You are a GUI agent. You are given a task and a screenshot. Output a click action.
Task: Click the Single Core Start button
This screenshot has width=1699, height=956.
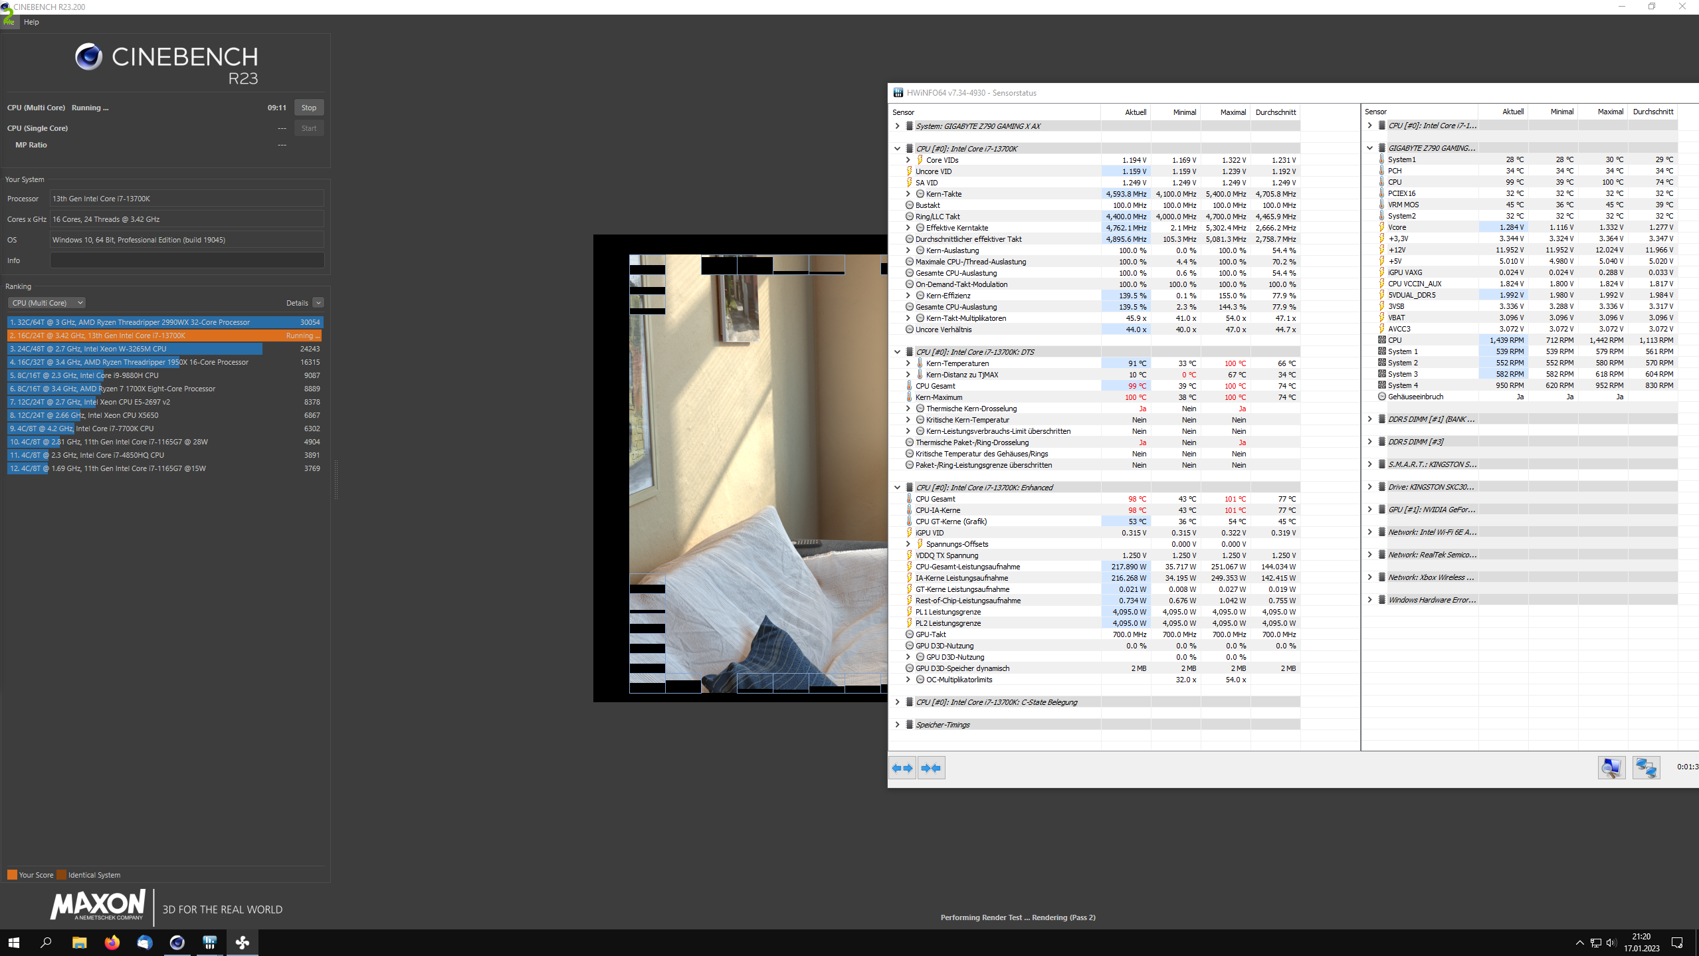[309, 128]
